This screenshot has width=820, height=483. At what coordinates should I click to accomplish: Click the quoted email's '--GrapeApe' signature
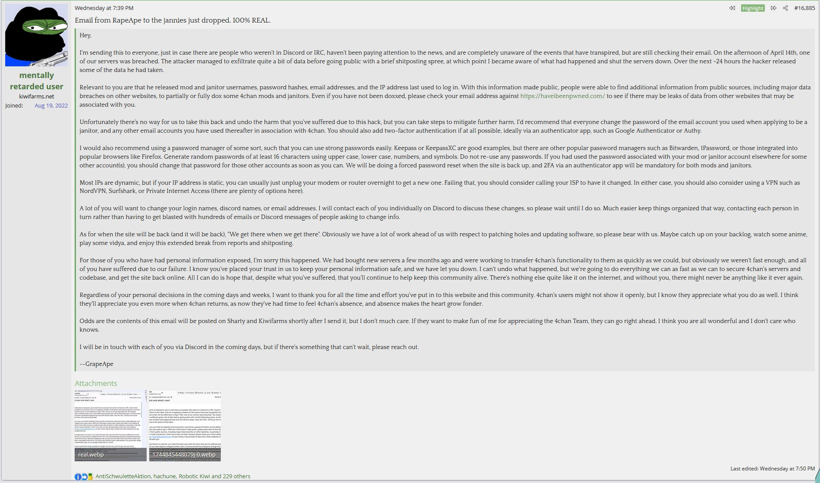(96, 364)
